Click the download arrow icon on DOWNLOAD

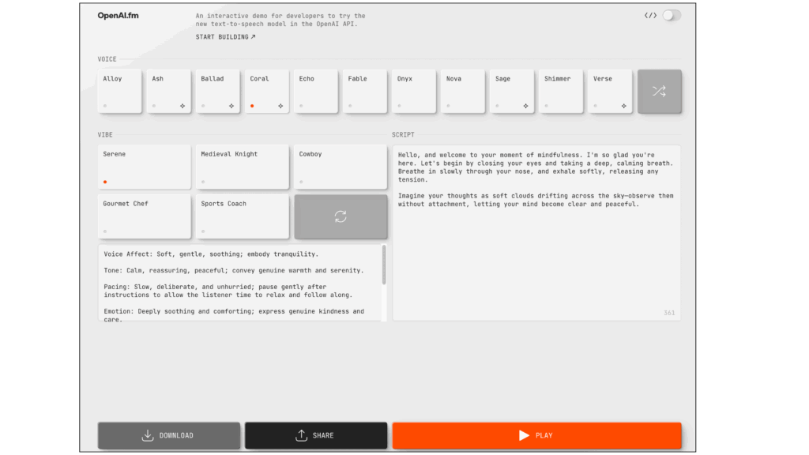coord(147,434)
